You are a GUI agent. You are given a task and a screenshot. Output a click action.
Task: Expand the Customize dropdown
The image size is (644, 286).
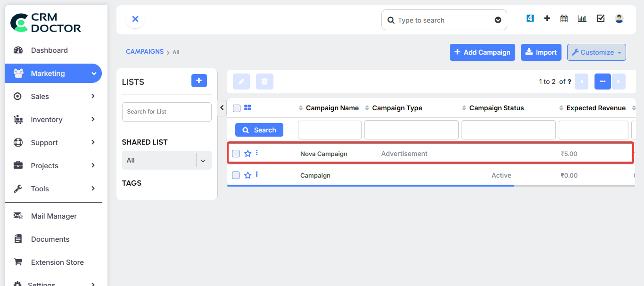click(x=596, y=52)
